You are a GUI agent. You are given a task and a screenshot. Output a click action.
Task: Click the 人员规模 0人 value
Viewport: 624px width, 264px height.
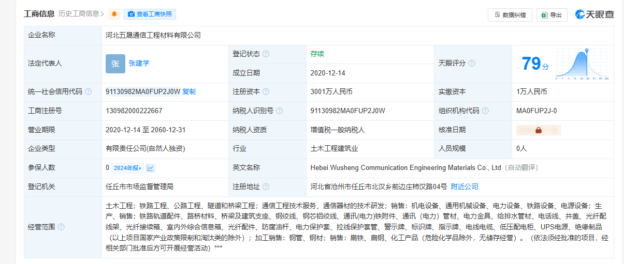(521, 149)
